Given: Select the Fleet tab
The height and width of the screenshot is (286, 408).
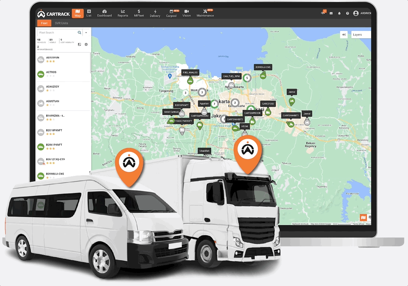Looking at the screenshot, I should pos(44,23).
